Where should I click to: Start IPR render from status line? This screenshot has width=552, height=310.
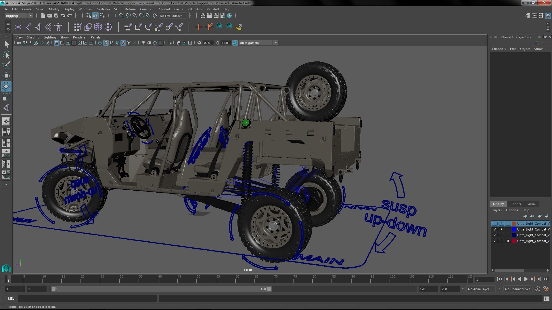click(216, 16)
